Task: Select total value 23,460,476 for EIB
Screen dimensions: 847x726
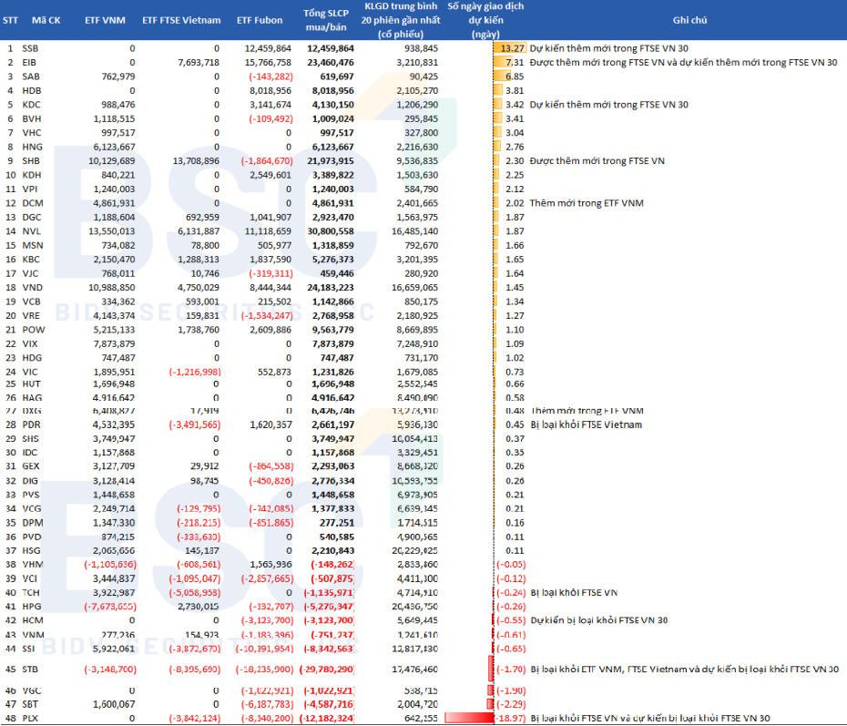Action: 331,63
